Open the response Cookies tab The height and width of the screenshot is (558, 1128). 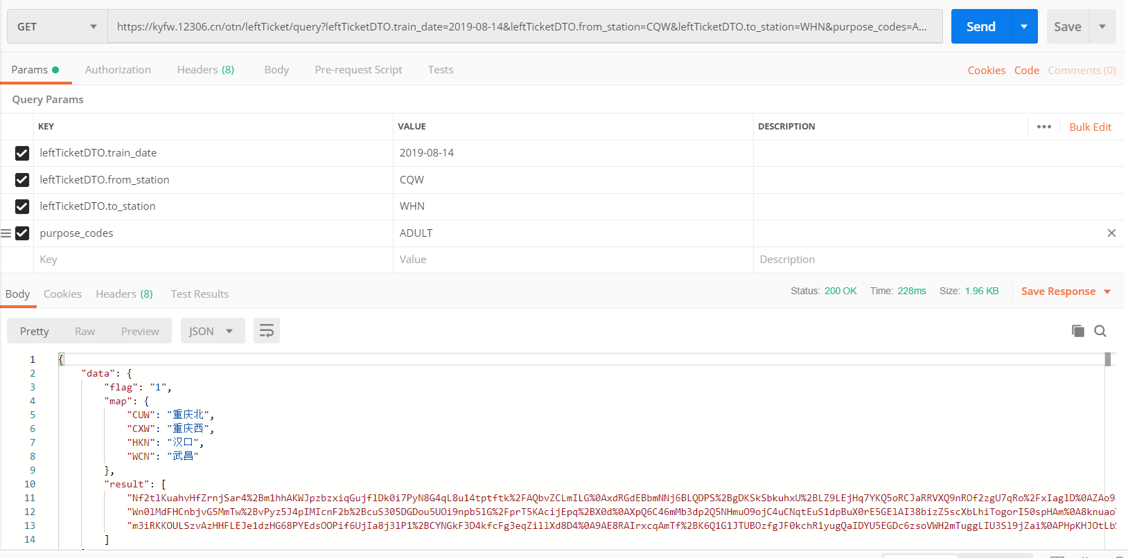[62, 294]
